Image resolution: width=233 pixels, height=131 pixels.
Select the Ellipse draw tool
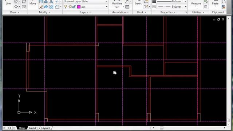click(x=16, y=7)
